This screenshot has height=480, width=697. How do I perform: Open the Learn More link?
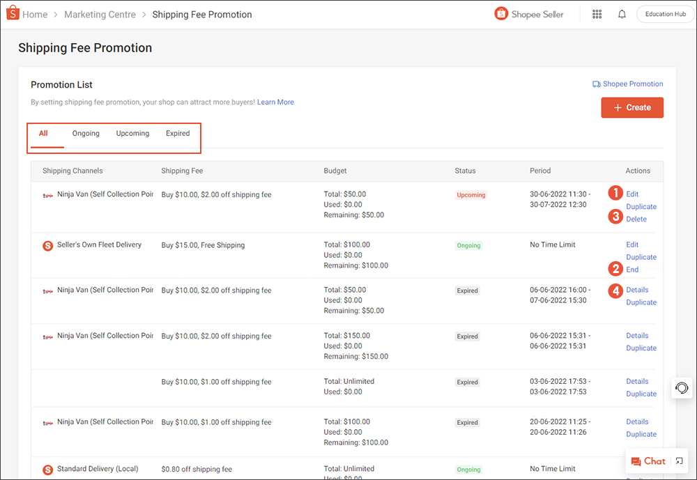(x=275, y=102)
